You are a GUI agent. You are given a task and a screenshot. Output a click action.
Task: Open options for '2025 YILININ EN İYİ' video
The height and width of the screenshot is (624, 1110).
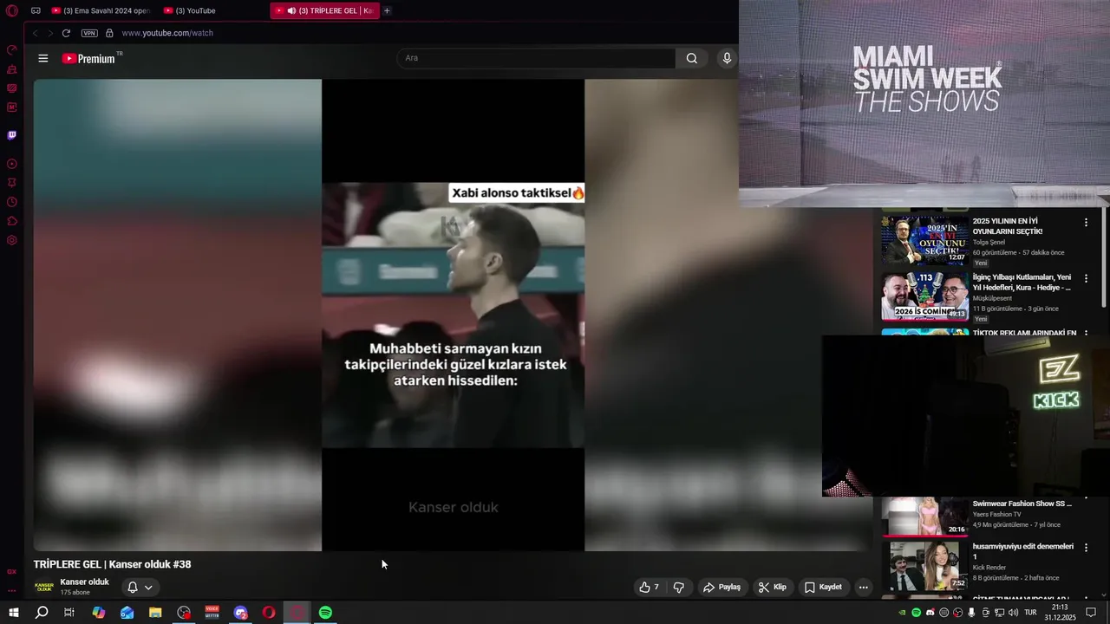pos(1086,223)
